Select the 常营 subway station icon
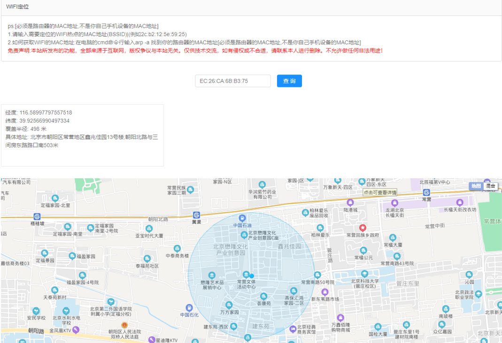 [x=426, y=192]
